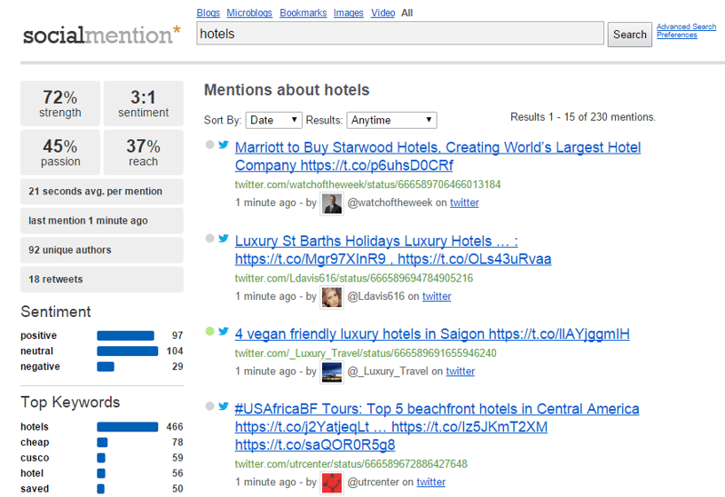Switch to Microblogs search category
725x497 pixels.
[249, 13]
